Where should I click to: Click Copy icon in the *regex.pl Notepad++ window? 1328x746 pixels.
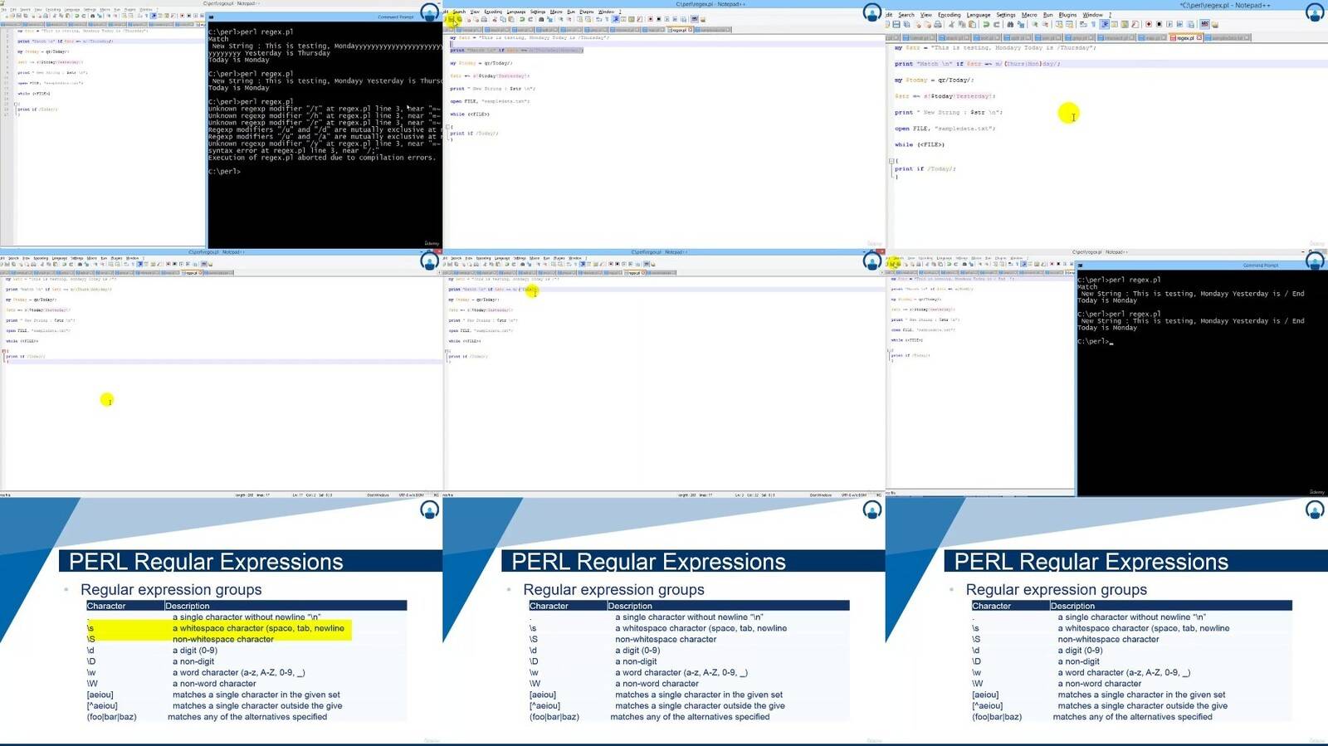tap(962, 24)
